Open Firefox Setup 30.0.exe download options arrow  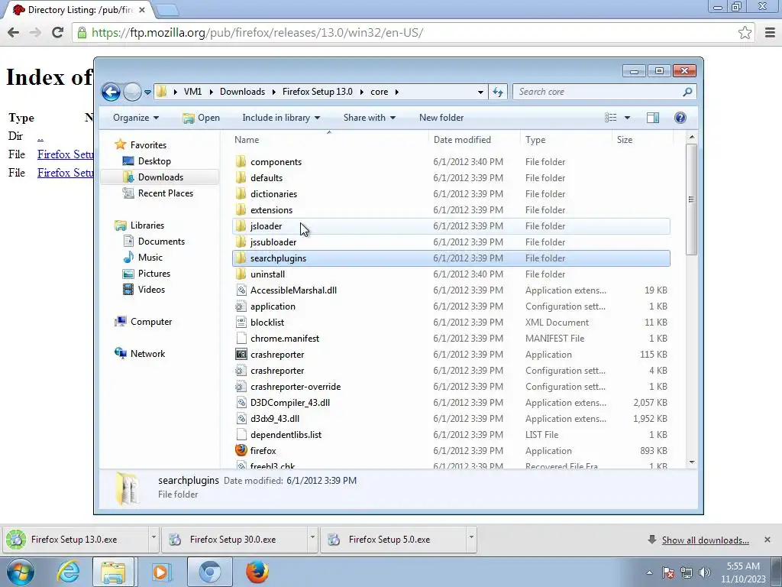[312, 538]
